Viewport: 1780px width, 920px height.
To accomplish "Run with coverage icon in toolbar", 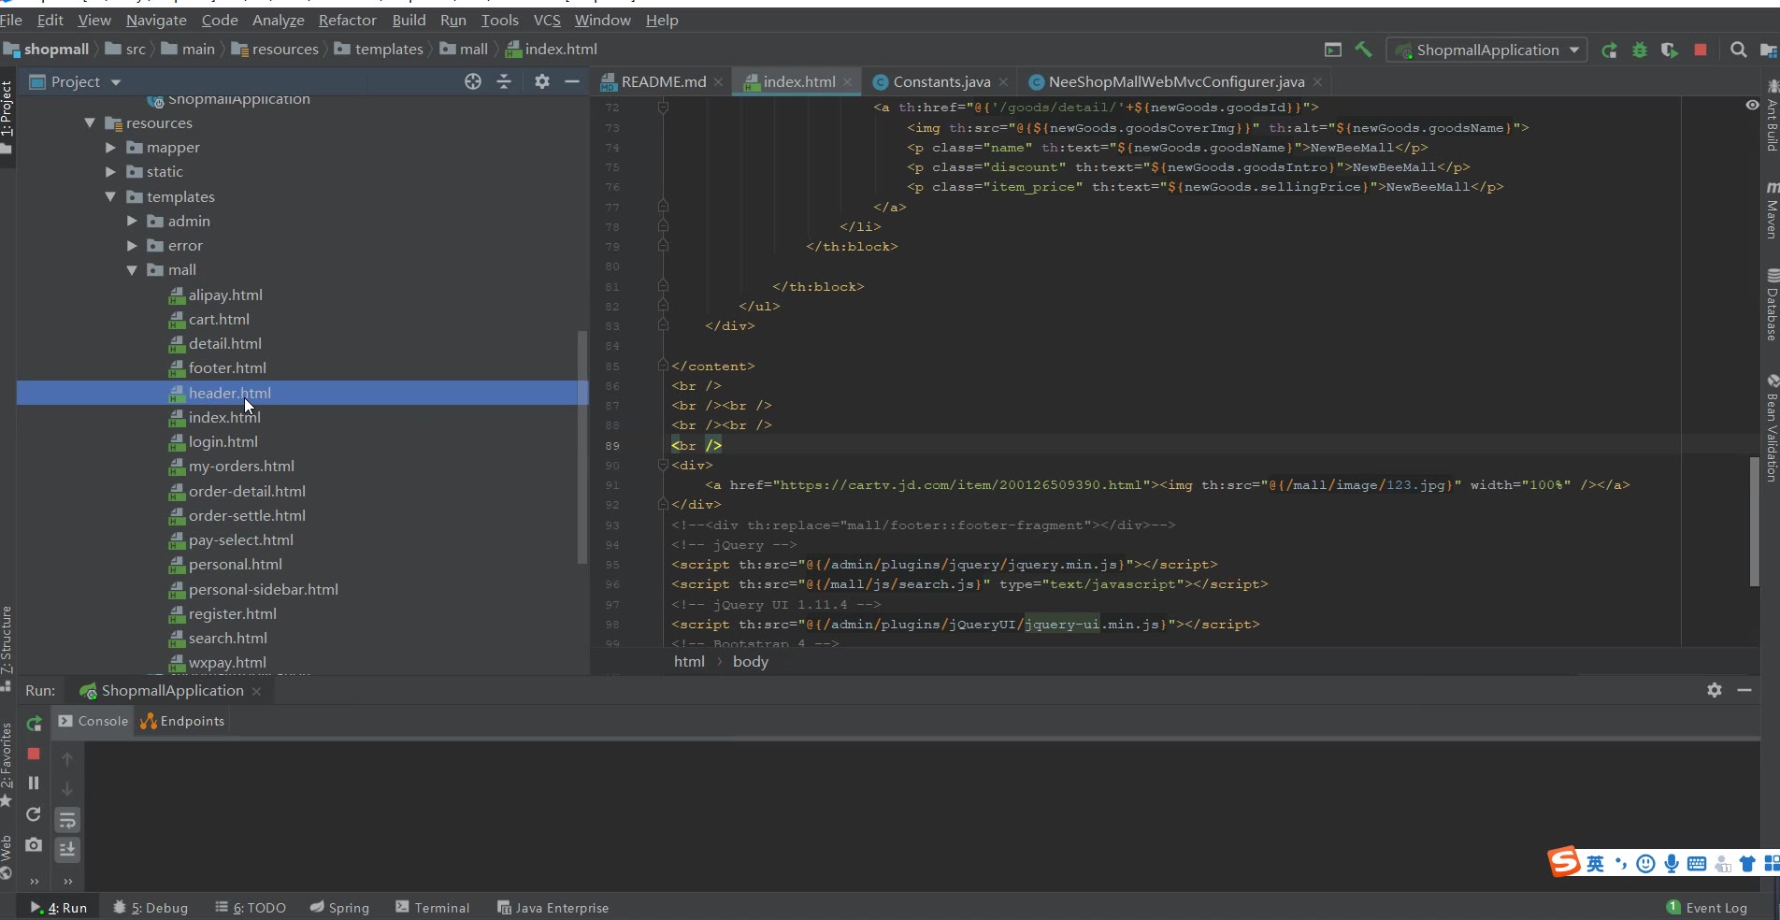I will click(x=1669, y=50).
